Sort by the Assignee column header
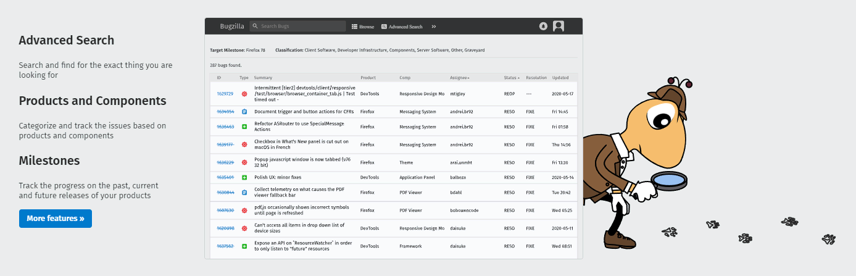This screenshot has width=856, height=276. [459, 78]
